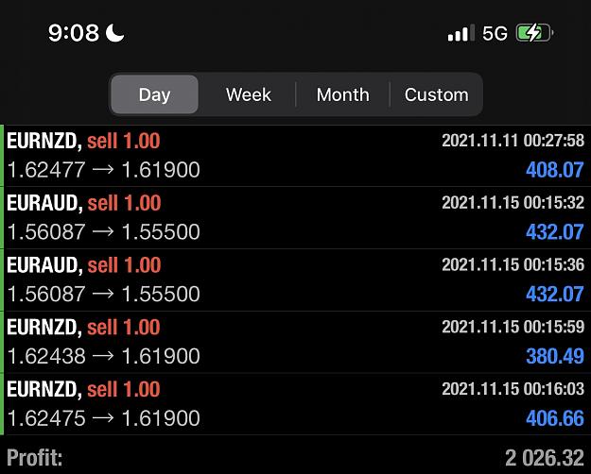The image size is (591, 474).
Task: Tap the 408.07 profit value
Action: pyautogui.click(x=555, y=170)
